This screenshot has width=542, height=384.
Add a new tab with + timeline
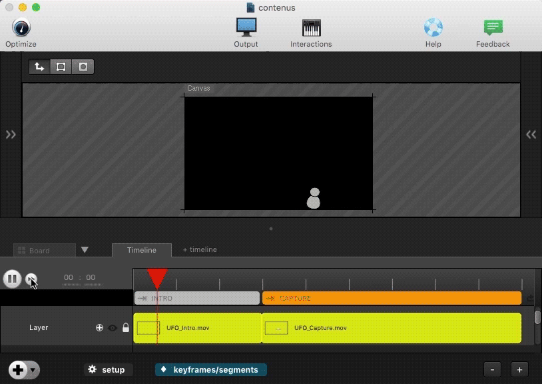pos(200,249)
